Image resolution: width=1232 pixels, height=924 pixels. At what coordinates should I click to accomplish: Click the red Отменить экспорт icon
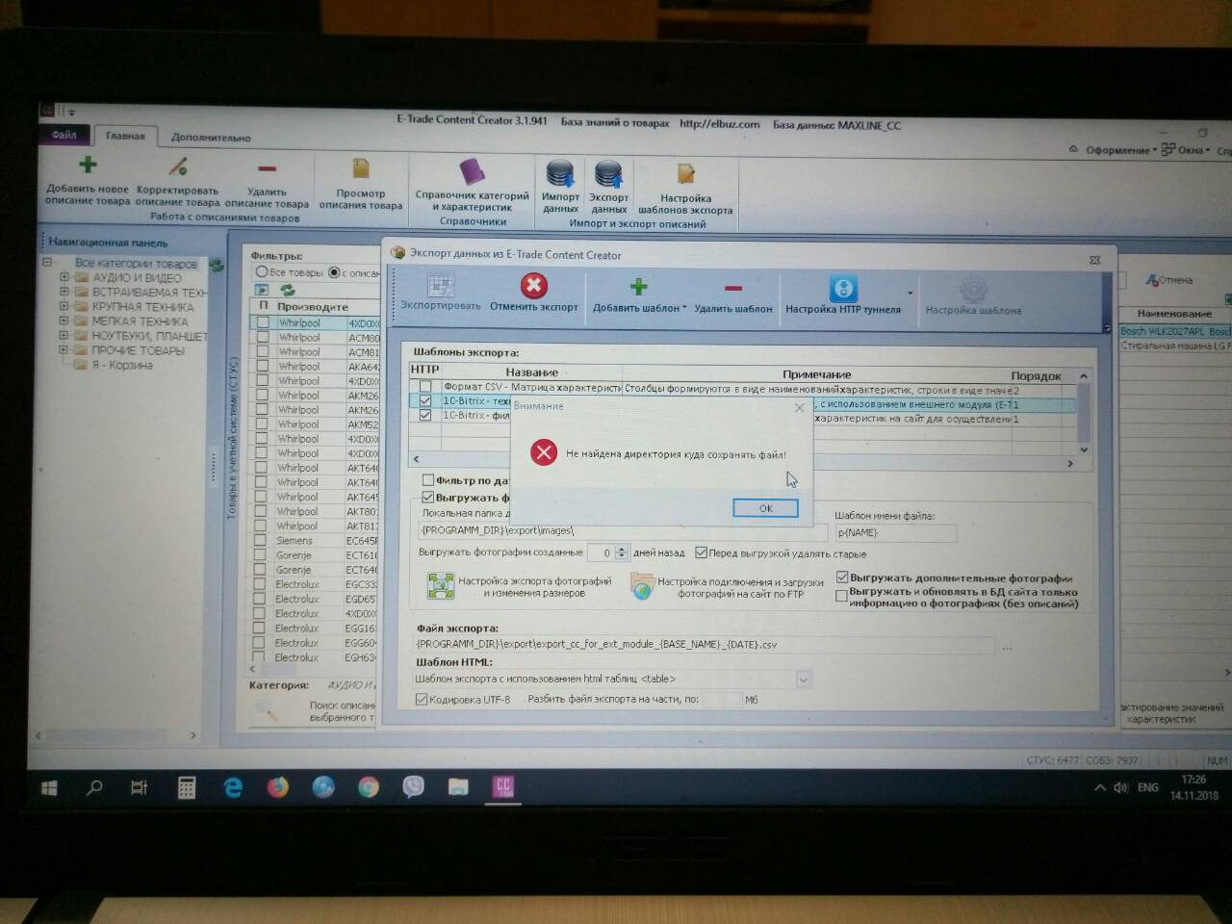coord(533,286)
